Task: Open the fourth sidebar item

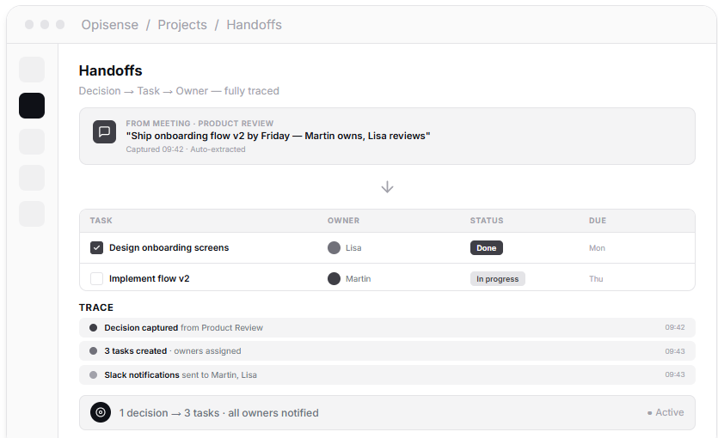Action: coord(32,178)
